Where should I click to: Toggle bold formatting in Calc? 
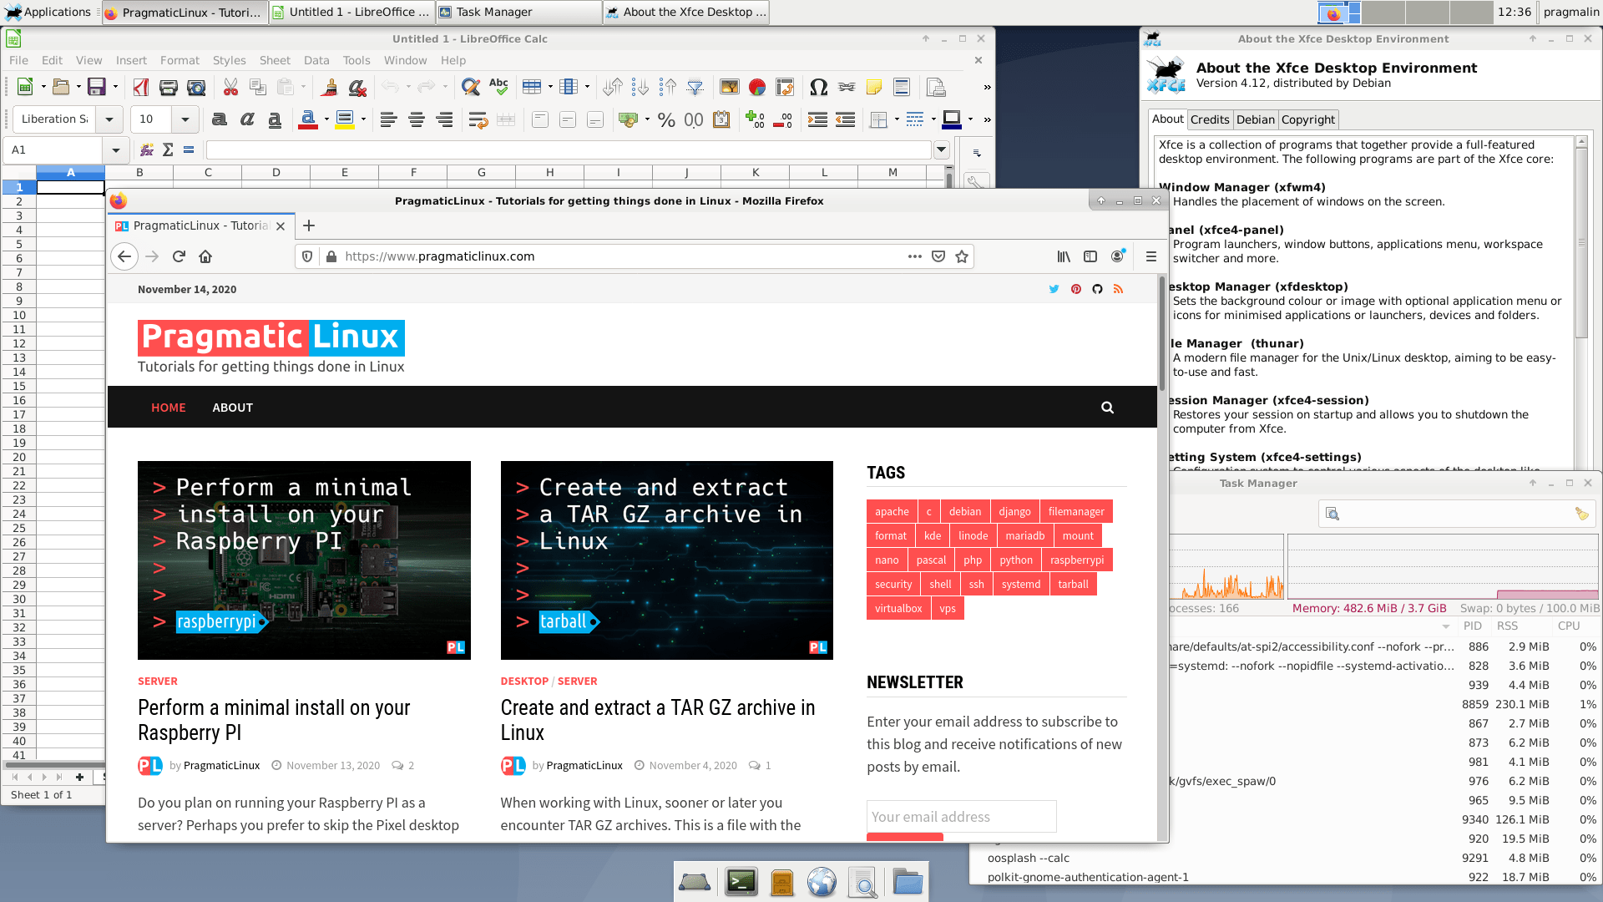click(220, 119)
